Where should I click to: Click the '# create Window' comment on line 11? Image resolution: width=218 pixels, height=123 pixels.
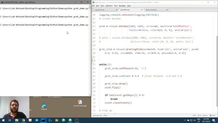pyautogui.click(x=110, y=19)
